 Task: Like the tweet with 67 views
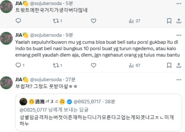coord(94,65)
